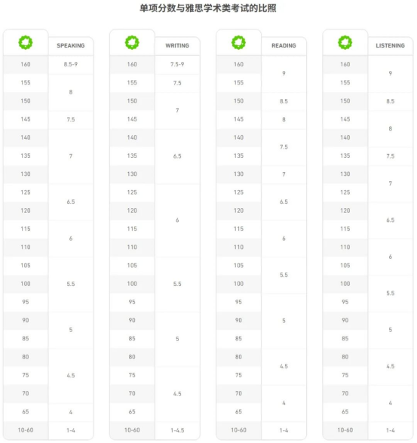Click score 160 in the SPEAKING table
This screenshot has width=417, height=443.
click(26, 64)
